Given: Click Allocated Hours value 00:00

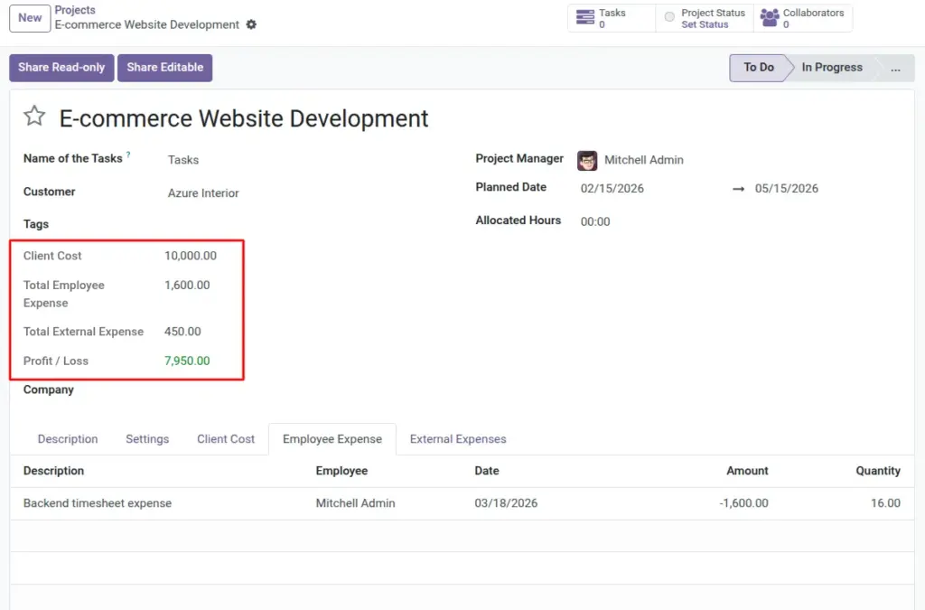Looking at the screenshot, I should (x=595, y=221).
